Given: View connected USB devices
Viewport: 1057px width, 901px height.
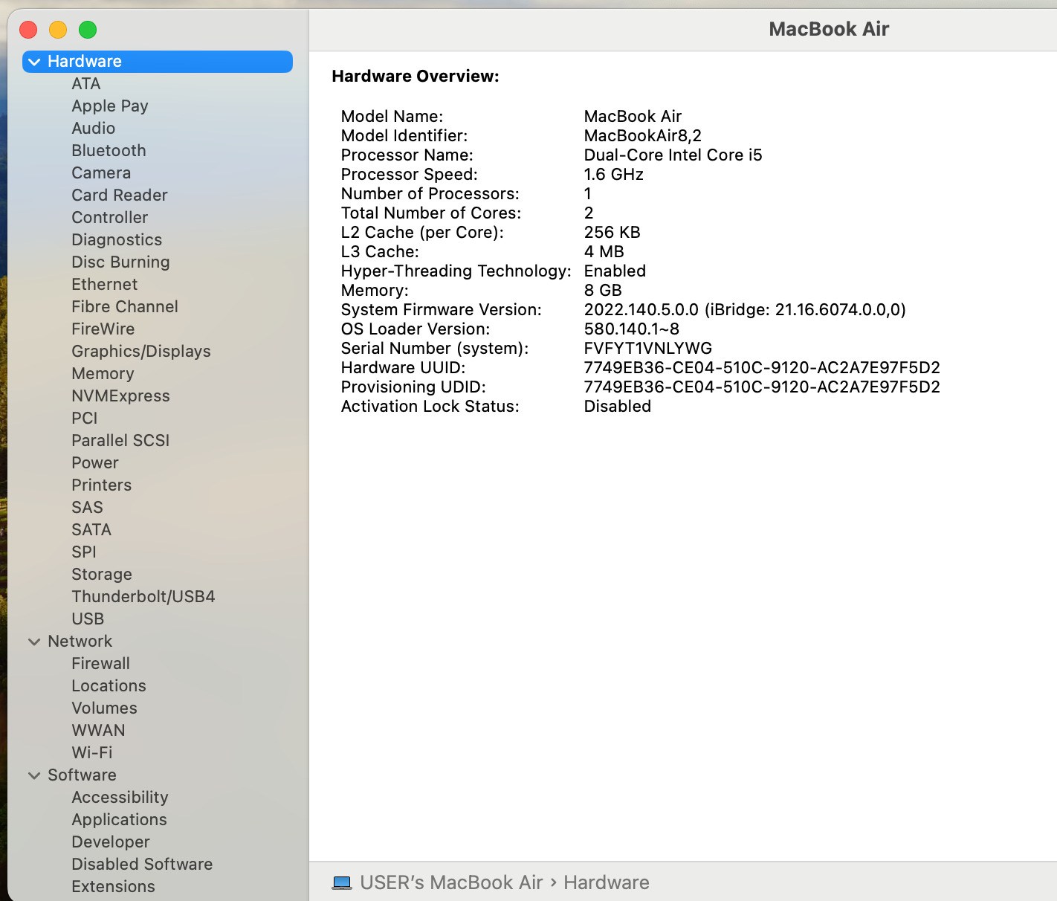Looking at the screenshot, I should pyautogui.click(x=88, y=619).
